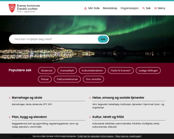Click the Søk text in the header

point(148,8)
